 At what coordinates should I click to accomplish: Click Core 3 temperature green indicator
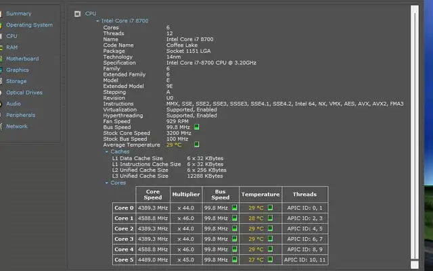tap(270, 239)
